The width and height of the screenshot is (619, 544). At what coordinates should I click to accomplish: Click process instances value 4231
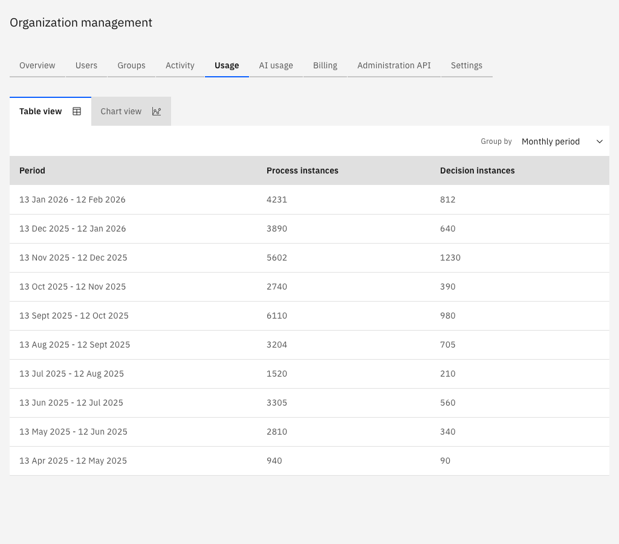(277, 199)
